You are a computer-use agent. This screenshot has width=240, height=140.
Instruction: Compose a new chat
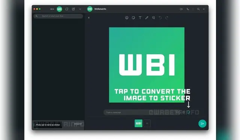pyautogui.click(x=73, y=9)
